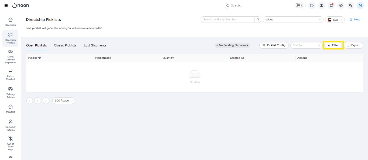The height and width of the screenshot is (160, 368).
Task: Focus the Search by Picklist Number field
Action: click(x=228, y=20)
